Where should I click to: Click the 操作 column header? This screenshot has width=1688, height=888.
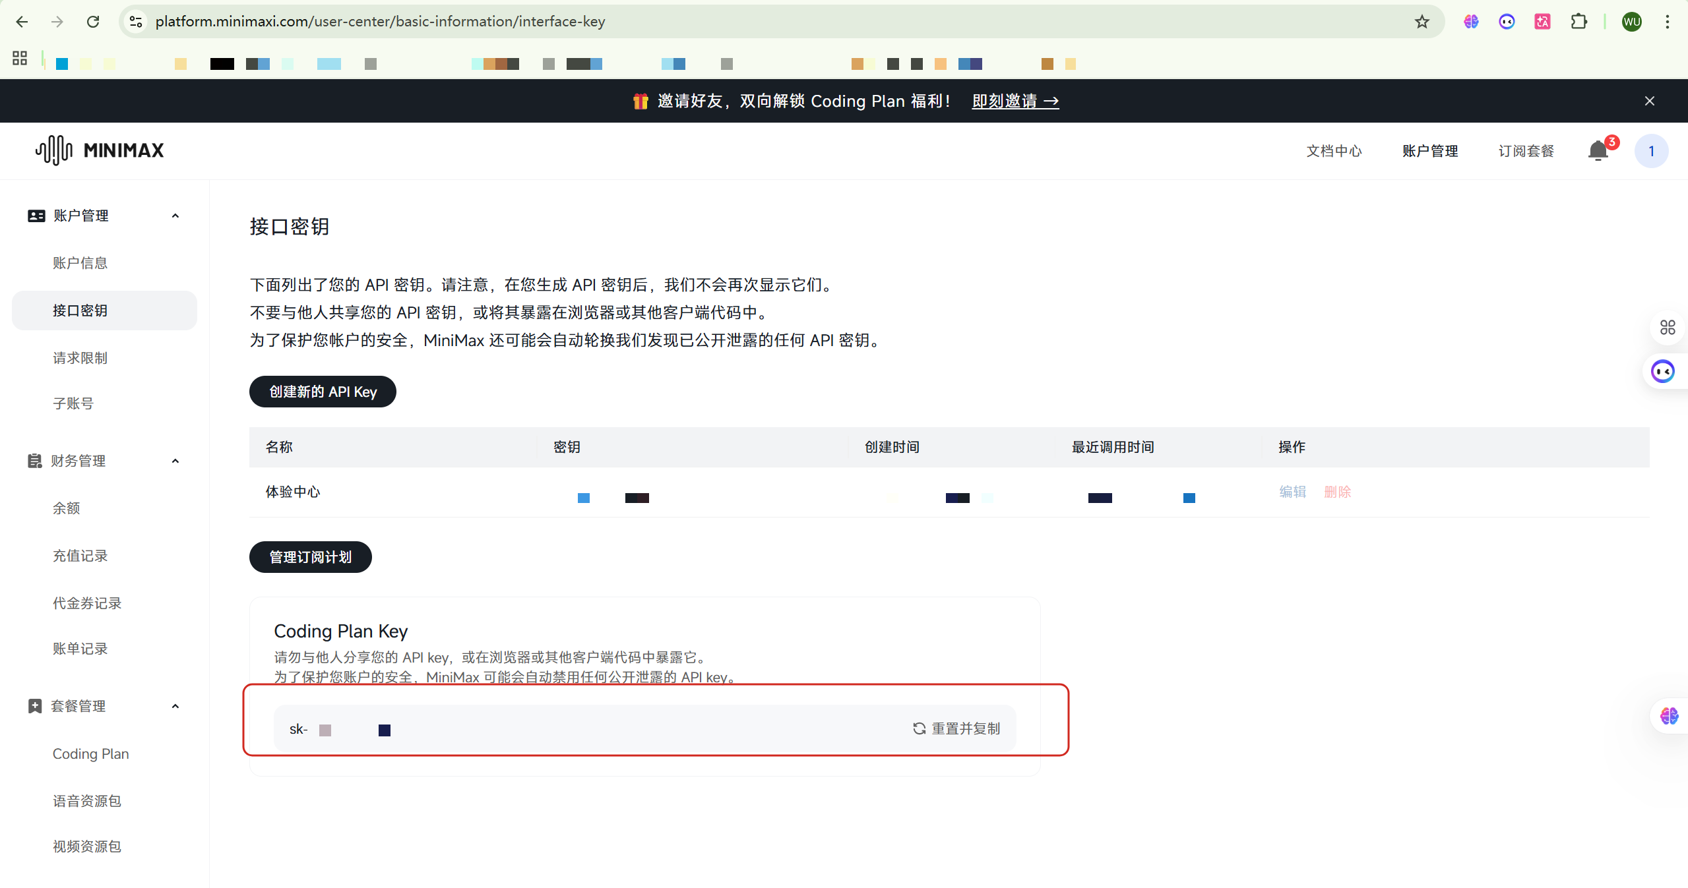click(1292, 447)
